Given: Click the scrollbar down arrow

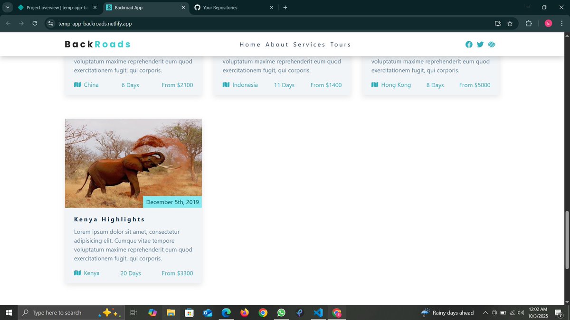Looking at the screenshot, I should (x=566, y=302).
